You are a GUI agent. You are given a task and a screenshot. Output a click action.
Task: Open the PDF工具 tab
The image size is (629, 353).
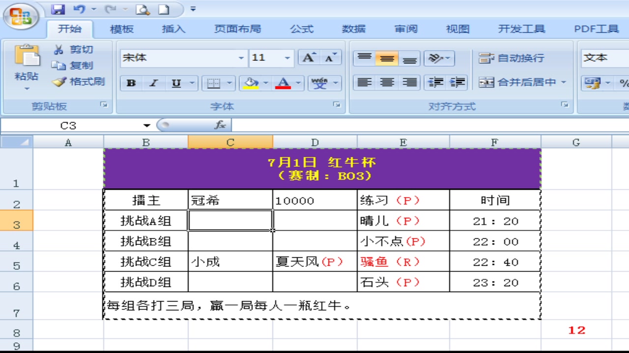click(597, 29)
